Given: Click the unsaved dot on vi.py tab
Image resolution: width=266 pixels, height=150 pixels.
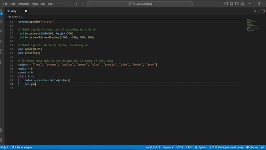Looking at the screenshot, I should point(26,11).
